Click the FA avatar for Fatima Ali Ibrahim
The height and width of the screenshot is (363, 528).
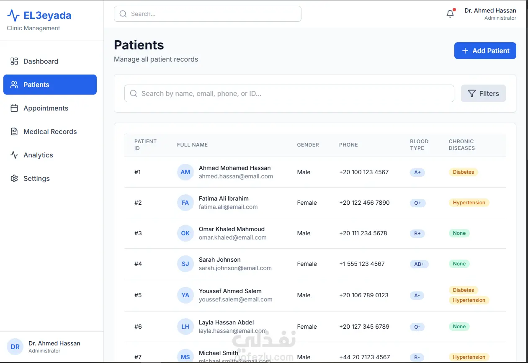point(185,203)
